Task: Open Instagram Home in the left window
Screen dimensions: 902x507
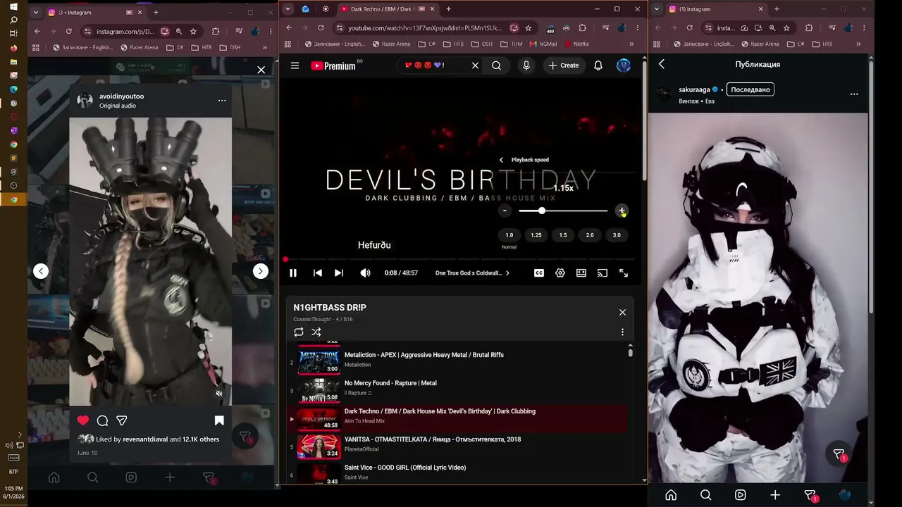Action: [x=54, y=477]
